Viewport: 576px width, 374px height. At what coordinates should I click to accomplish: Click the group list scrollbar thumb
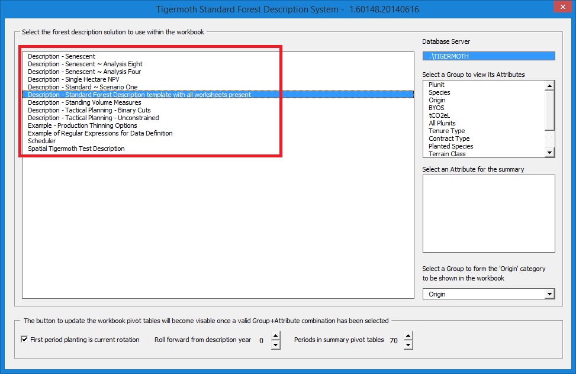click(549, 110)
